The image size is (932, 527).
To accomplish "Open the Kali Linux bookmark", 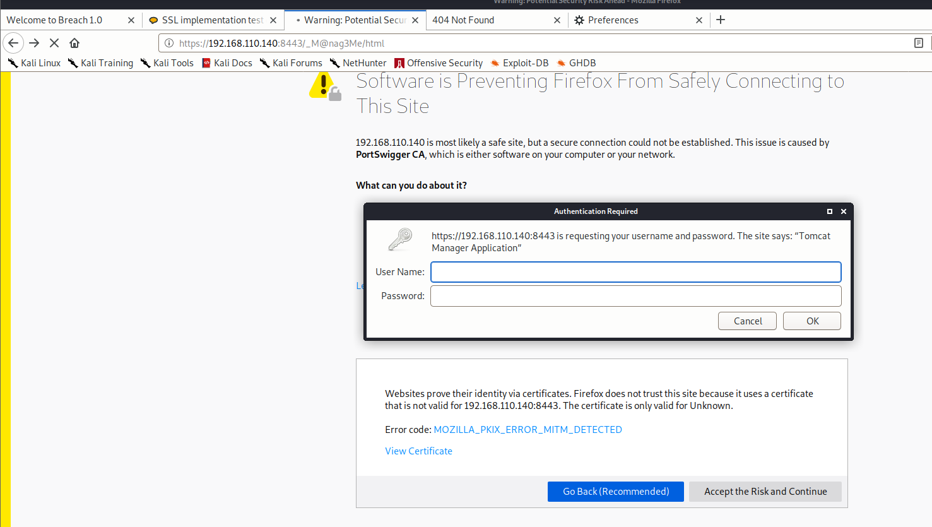I will (x=34, y=63).
